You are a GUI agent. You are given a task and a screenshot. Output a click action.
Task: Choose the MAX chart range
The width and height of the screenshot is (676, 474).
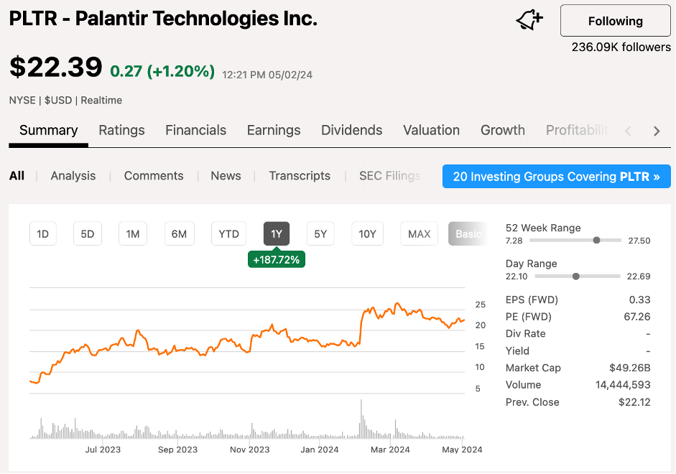[419, 233]
